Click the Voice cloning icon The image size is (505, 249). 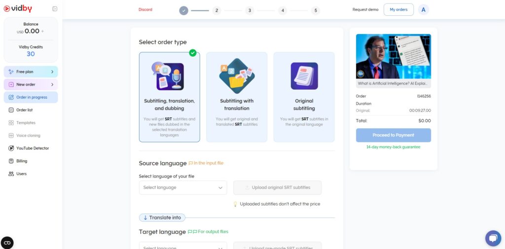click(11, 136)
